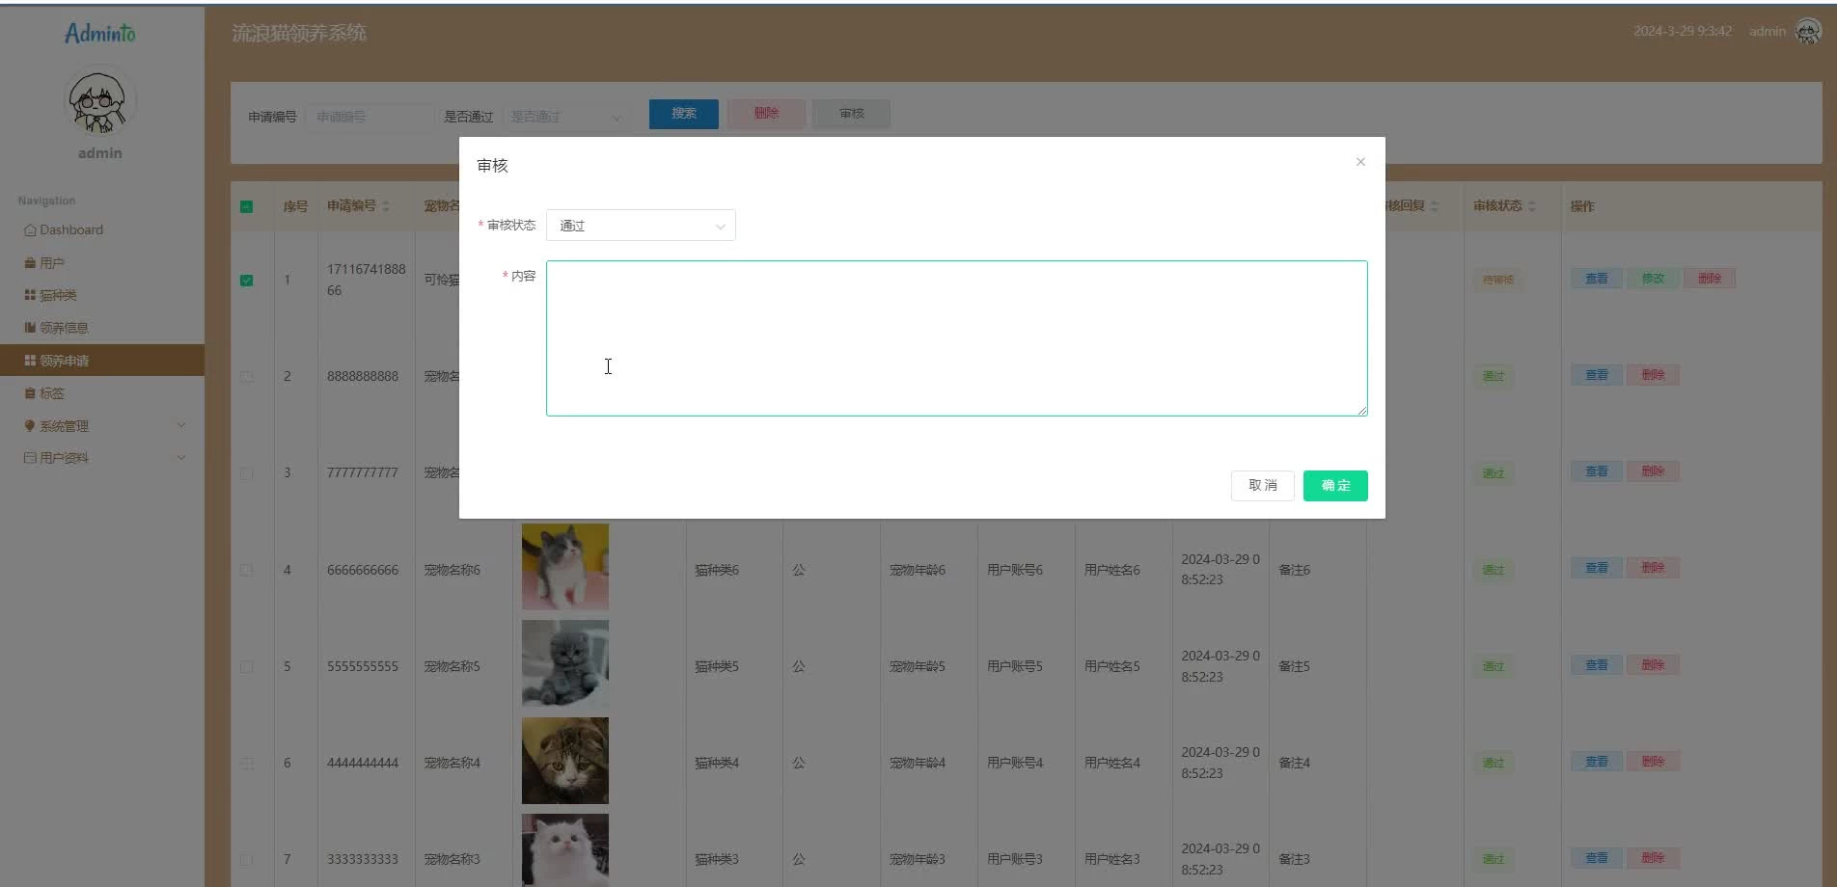Click the 用户账号5 cell
The image size is (1837, 887).
point(1015,666)
